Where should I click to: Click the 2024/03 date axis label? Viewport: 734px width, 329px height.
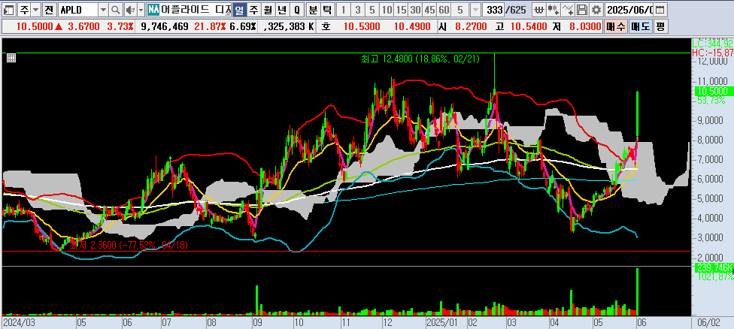pos(20,322)
